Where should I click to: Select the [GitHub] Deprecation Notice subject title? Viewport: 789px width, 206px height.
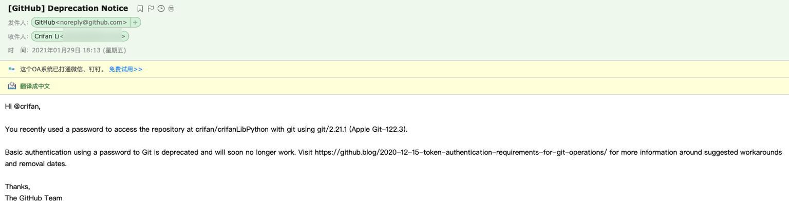pos(68,8)
